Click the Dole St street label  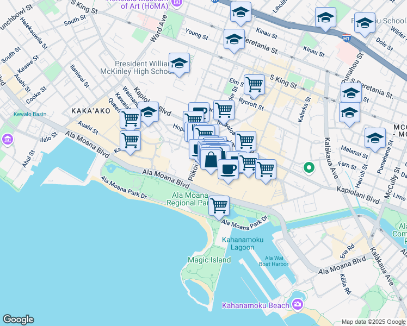point(384,45)
